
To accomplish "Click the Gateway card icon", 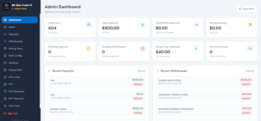I will (5, 63).
